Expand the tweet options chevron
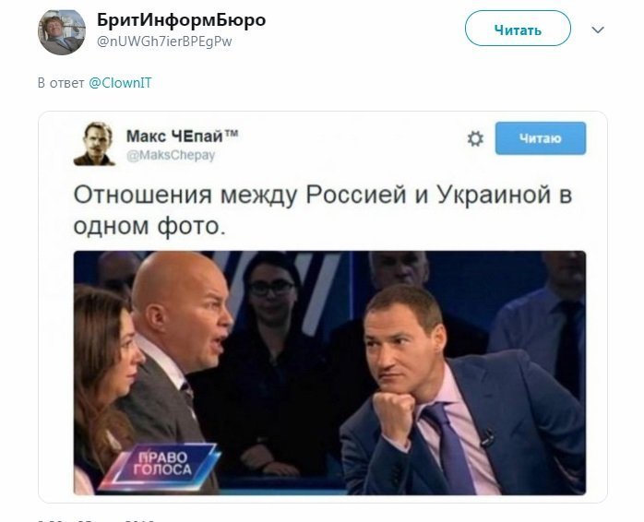The image size is (644, 522). point(598,30)
